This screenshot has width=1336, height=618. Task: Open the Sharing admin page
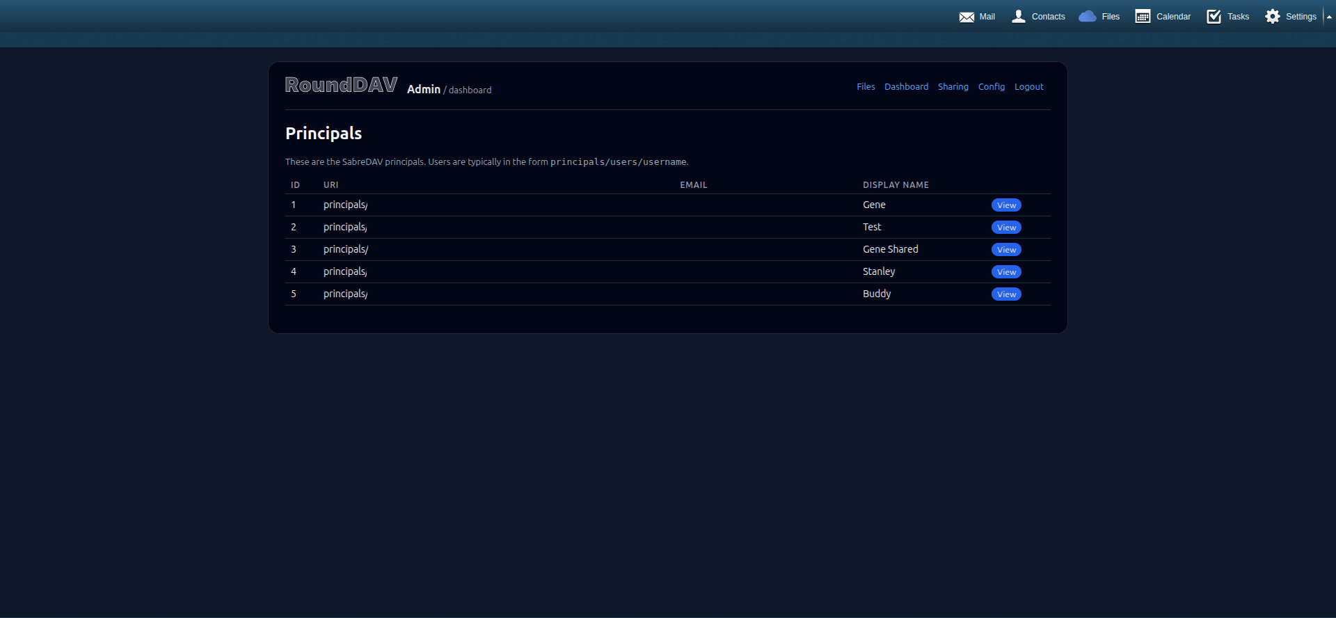[x=953, y=87]
